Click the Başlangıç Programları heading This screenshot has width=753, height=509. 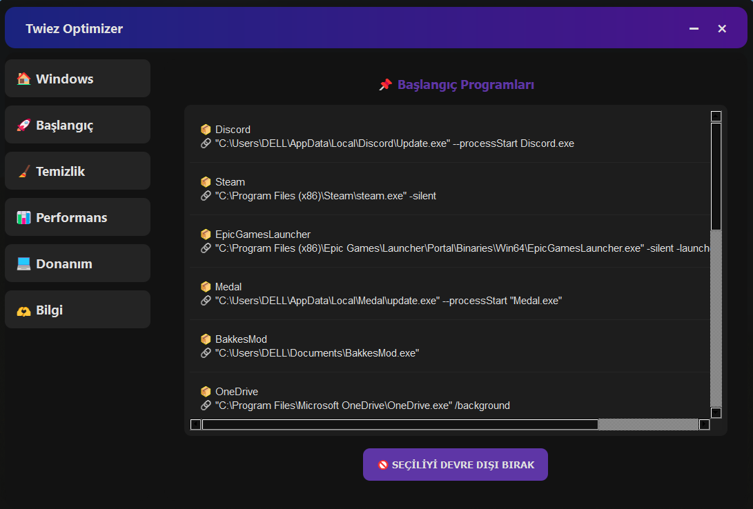click(466, 85)
